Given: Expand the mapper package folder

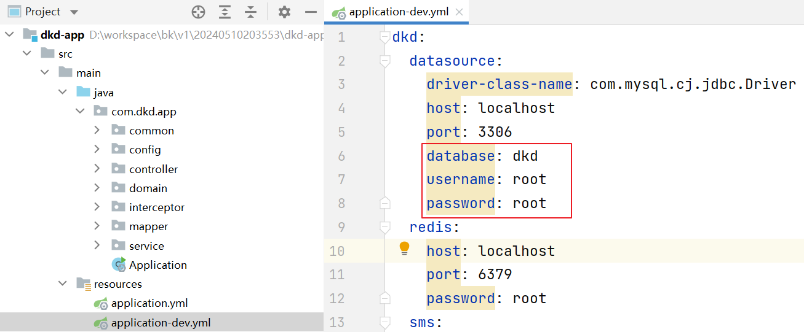Looking at the screenshot, I should pyautogui.click(x=97, y=226).
